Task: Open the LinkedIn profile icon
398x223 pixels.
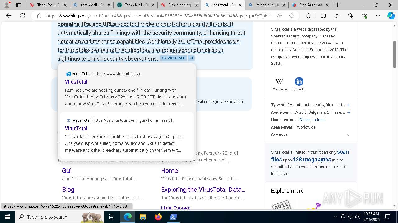Action: click(x=299, y=81)
